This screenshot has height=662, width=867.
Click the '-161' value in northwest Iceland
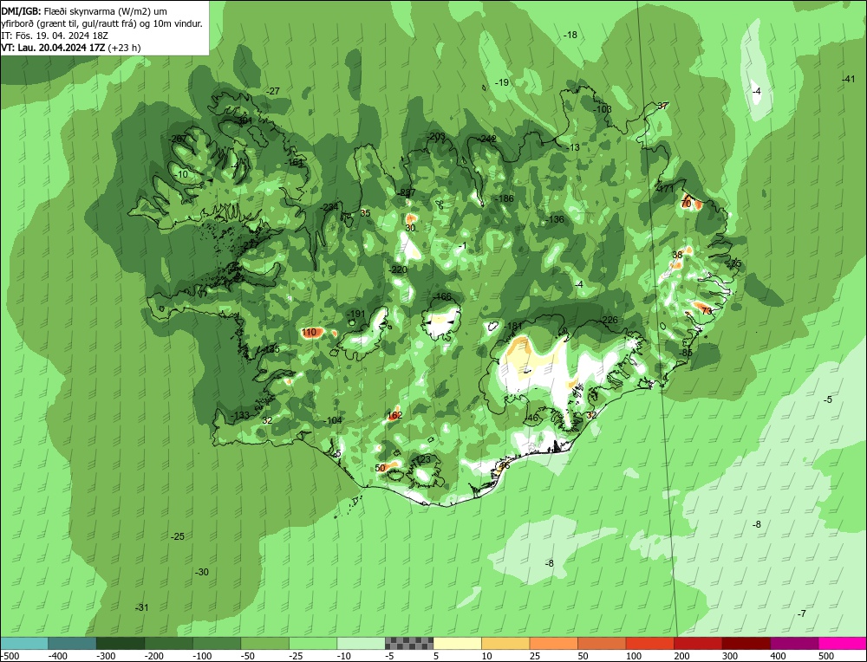294,162
